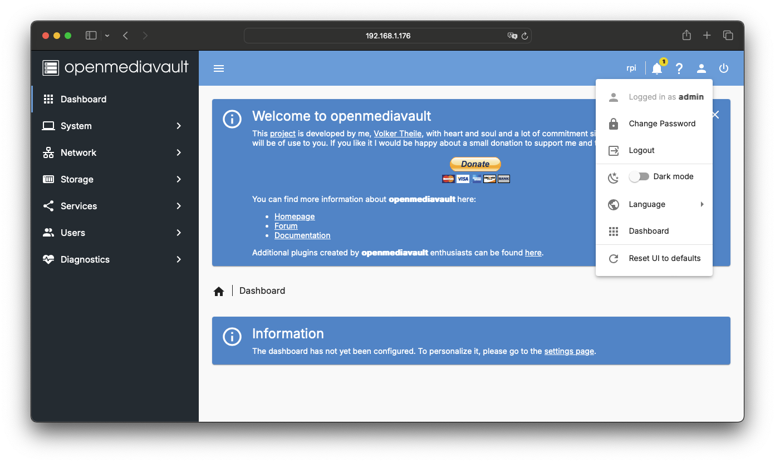Choose Logout in the user menu

click(641, 150)
